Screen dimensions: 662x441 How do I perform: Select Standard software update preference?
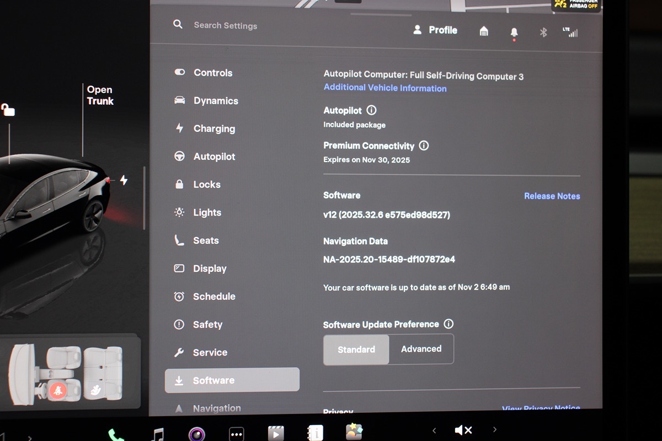coord(356,349)
